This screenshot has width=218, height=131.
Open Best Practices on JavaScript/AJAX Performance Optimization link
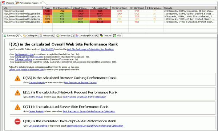click(95, 126)
